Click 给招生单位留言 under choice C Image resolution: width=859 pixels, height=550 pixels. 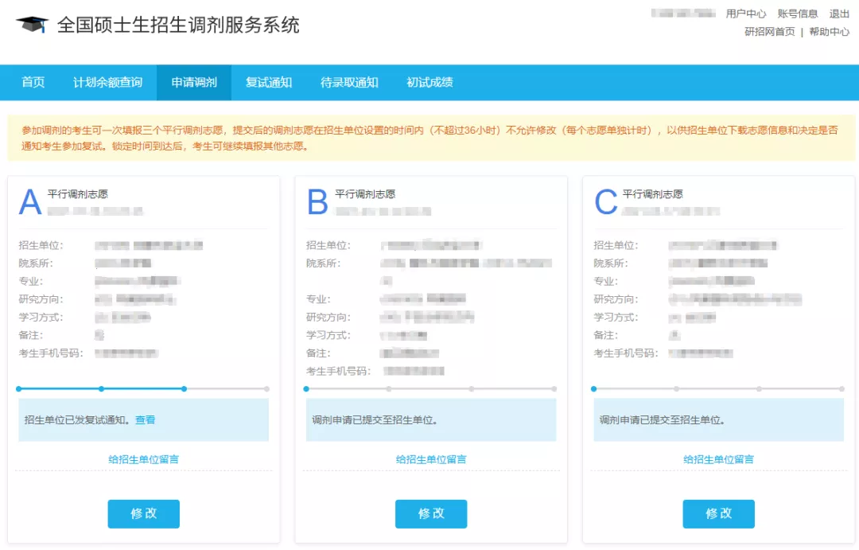(718, 459)
